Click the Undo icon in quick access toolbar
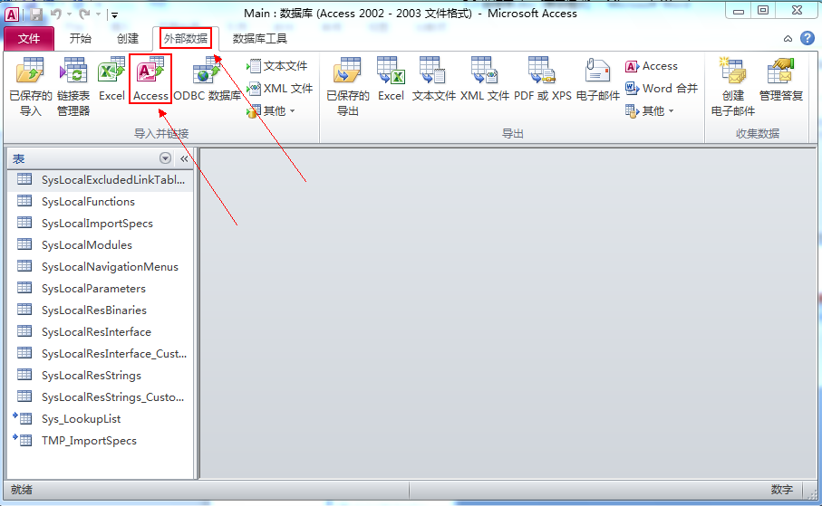 click(x=56, y=14)
